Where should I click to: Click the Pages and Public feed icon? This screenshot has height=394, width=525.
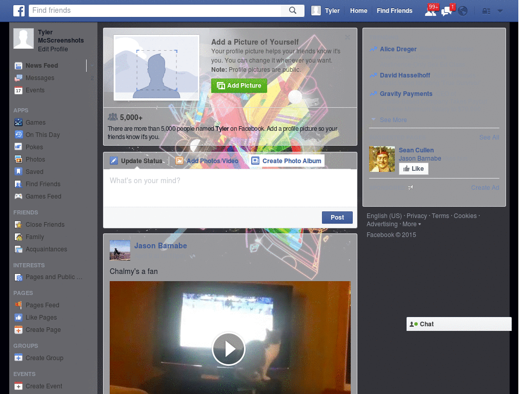18,277
